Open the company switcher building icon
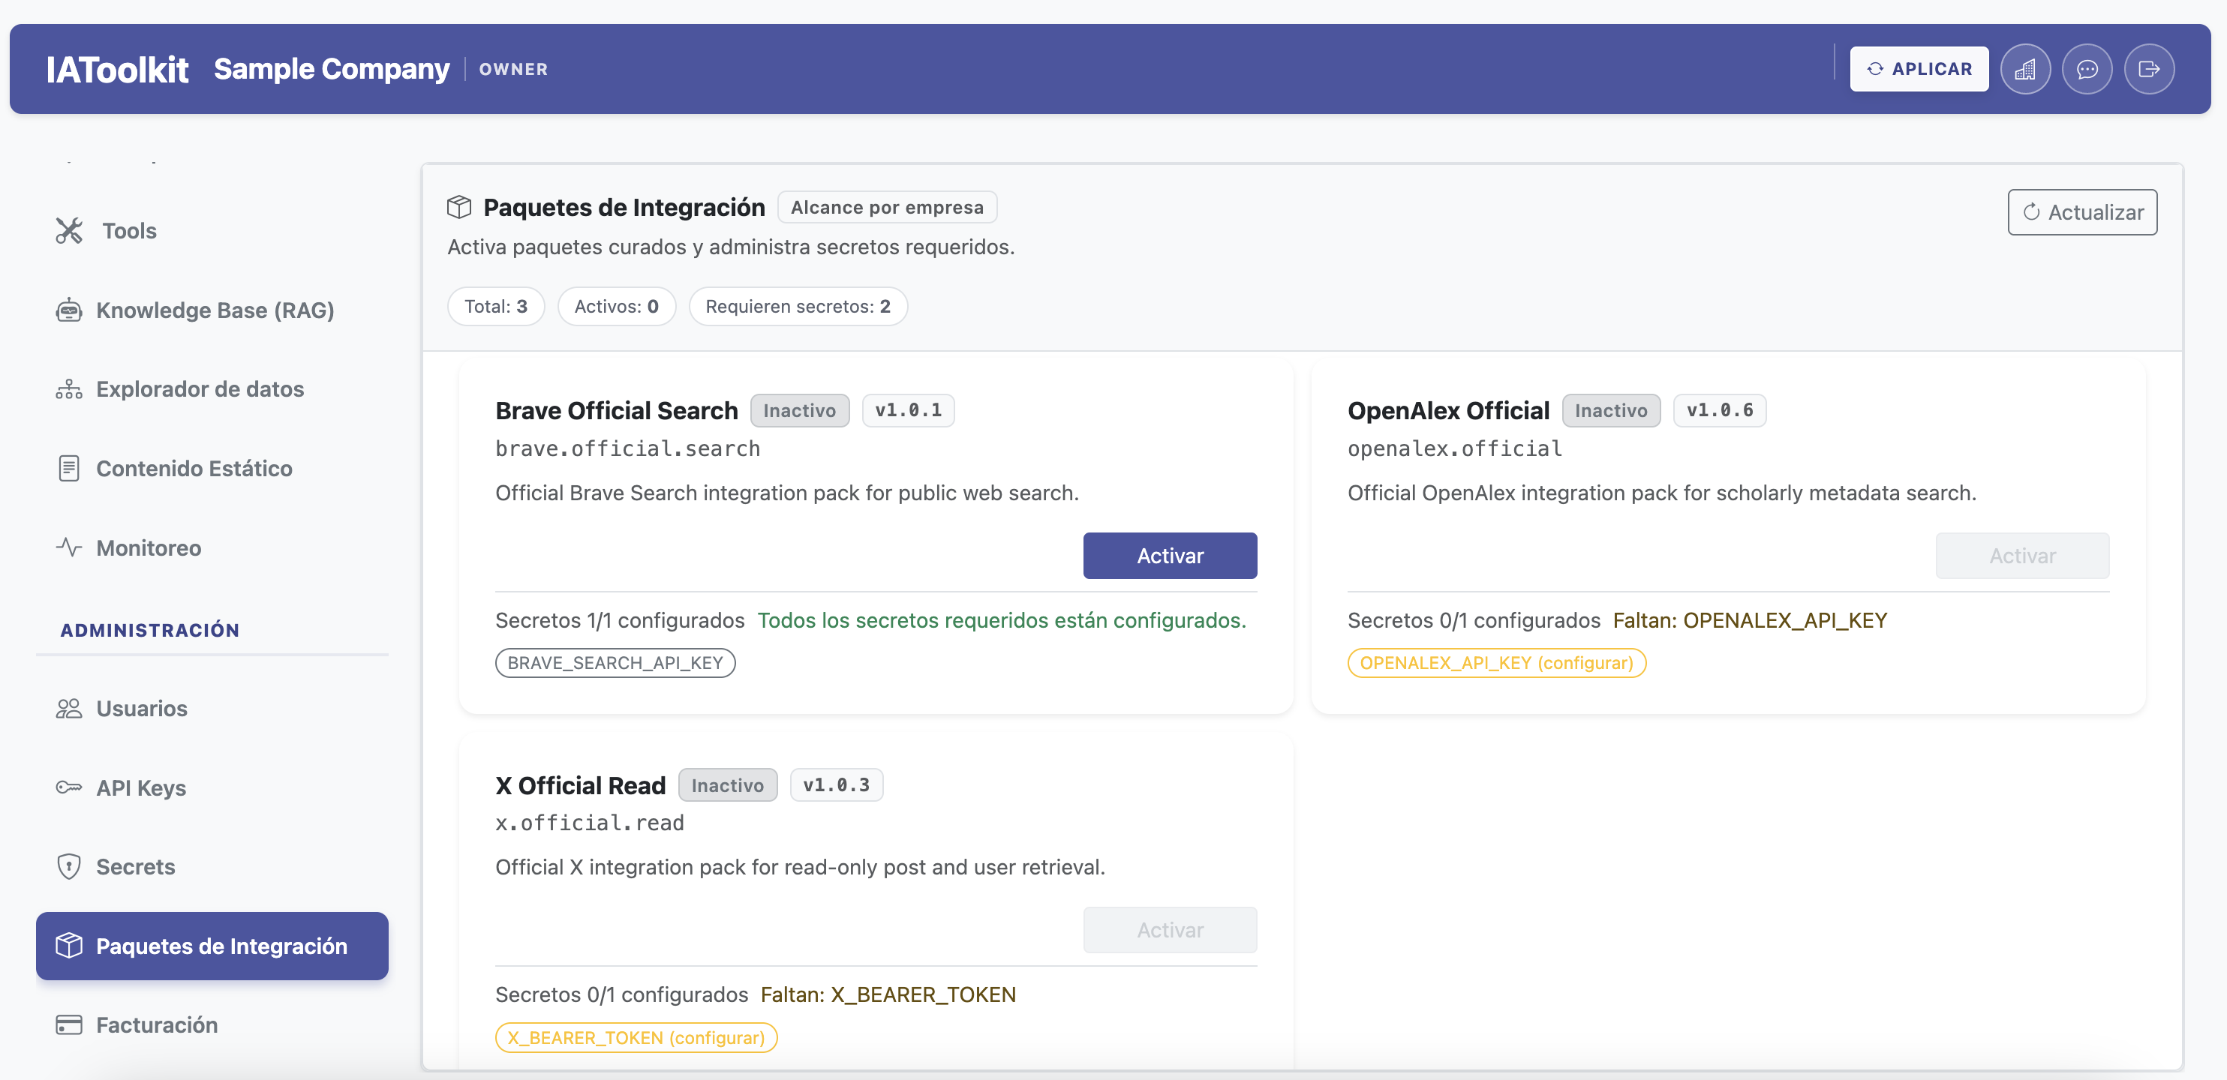The image size is (2227, 1080). [x=2026, y=68]
